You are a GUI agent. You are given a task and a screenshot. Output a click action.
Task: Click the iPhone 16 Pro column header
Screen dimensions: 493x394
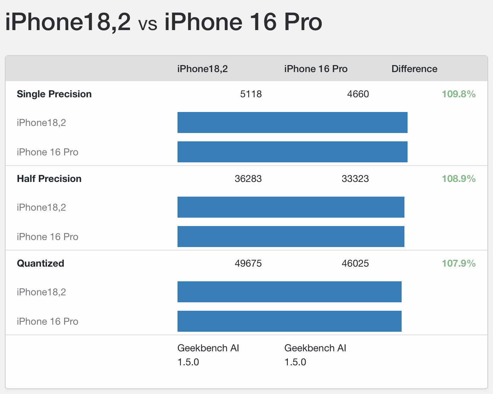(x=316, y=69)
